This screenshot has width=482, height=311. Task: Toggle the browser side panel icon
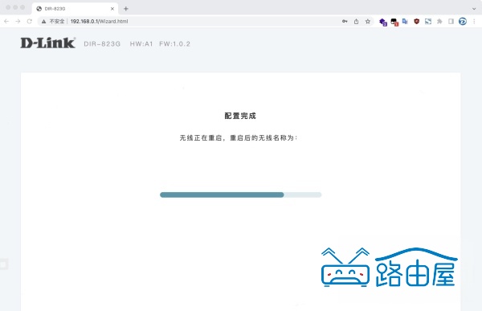point(451,21)
